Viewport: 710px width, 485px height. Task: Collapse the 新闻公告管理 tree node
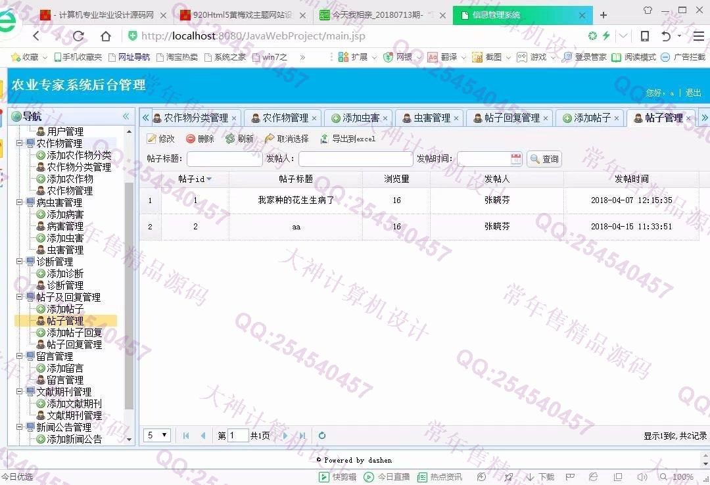point(20,427)
